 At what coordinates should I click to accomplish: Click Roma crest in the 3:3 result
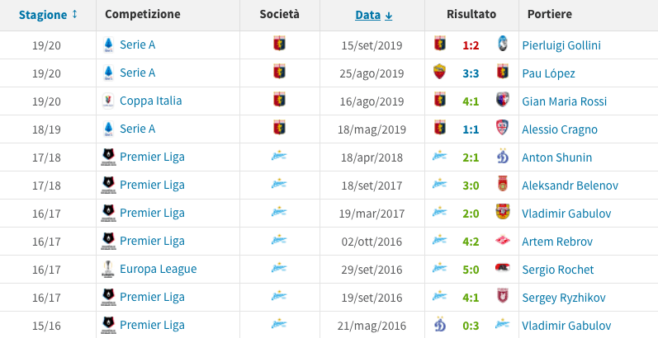click(x=440, y=73)
